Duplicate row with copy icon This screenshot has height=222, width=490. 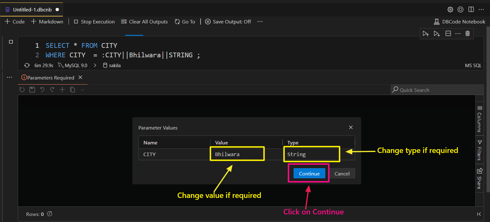point(72,90)
